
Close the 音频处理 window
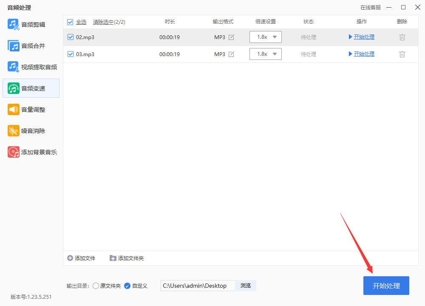point(418,7)
